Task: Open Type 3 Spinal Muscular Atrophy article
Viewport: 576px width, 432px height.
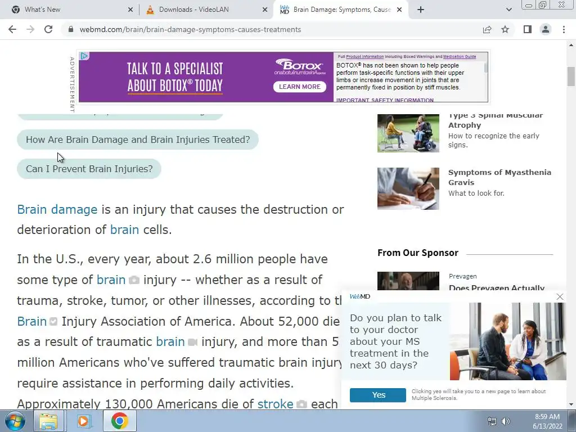Action: (x=495, y=120)
